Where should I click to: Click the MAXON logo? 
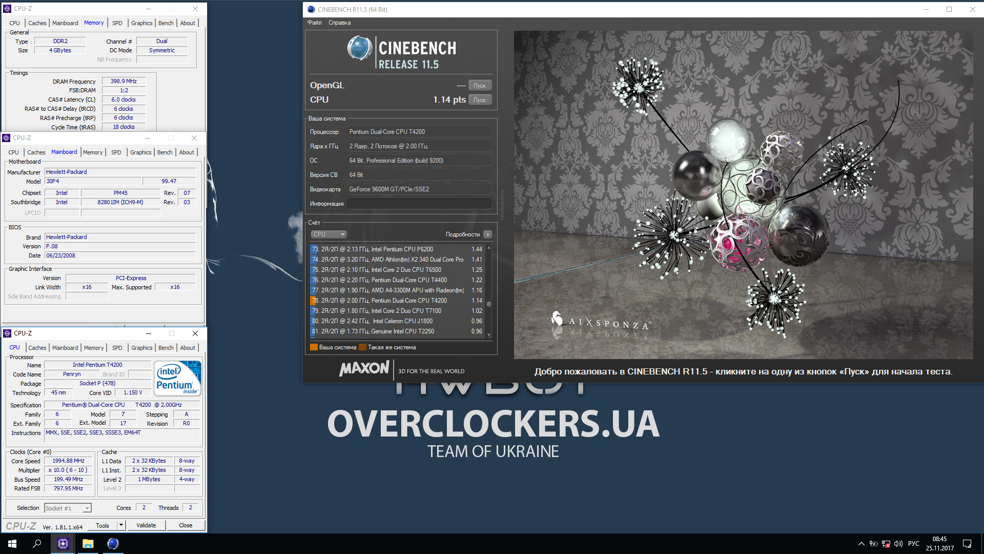364,368
